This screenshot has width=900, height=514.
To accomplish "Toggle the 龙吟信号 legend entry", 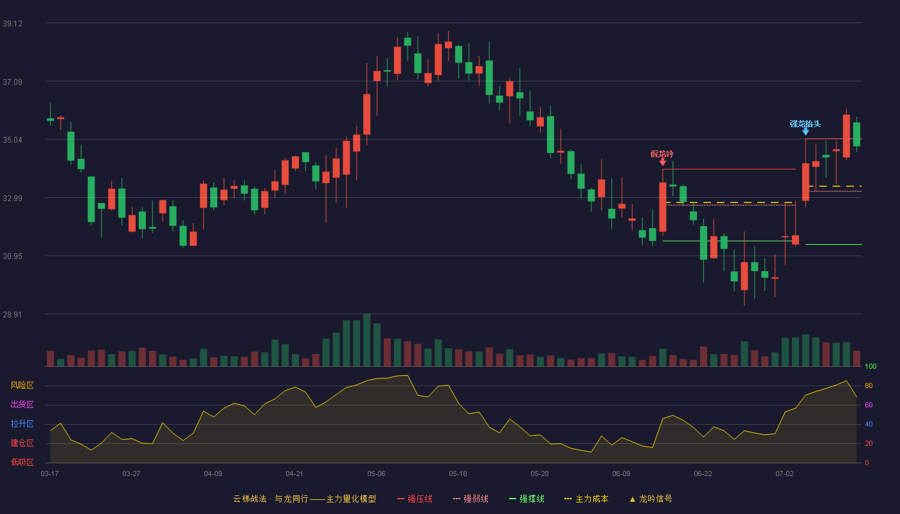I will click(651, 499).
